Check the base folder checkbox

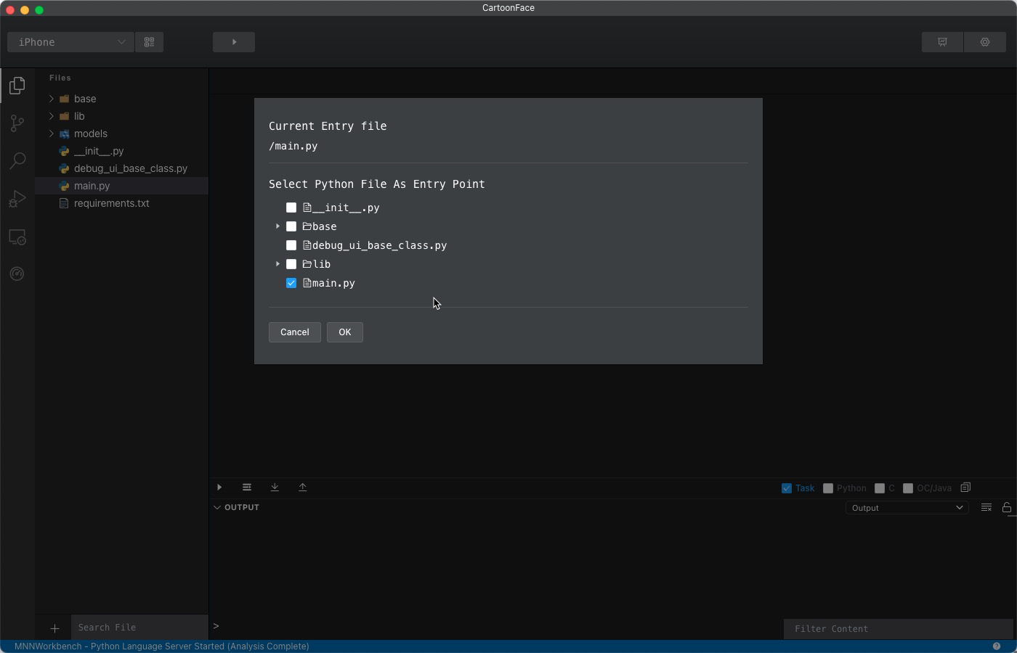[291, 226]
